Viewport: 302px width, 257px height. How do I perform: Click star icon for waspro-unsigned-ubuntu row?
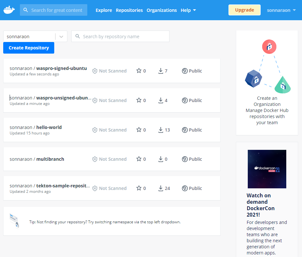tap(139, 100)
